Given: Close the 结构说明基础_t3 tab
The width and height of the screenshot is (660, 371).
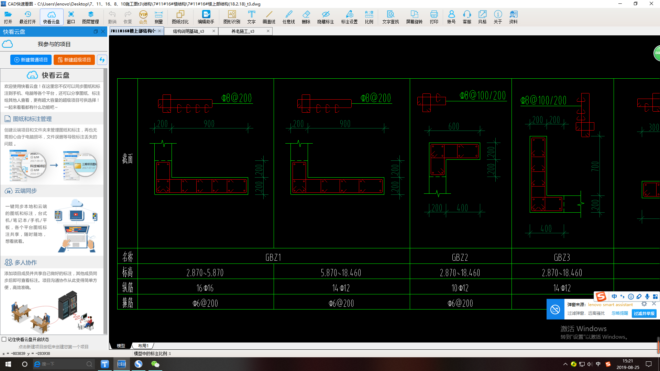Looking at the screenshot, I should tap(214, 31).
